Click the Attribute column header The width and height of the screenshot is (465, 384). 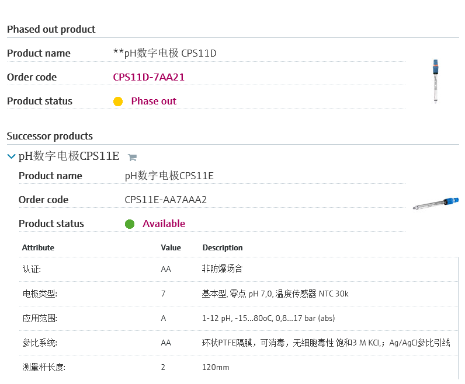click(x=38, y=247)
